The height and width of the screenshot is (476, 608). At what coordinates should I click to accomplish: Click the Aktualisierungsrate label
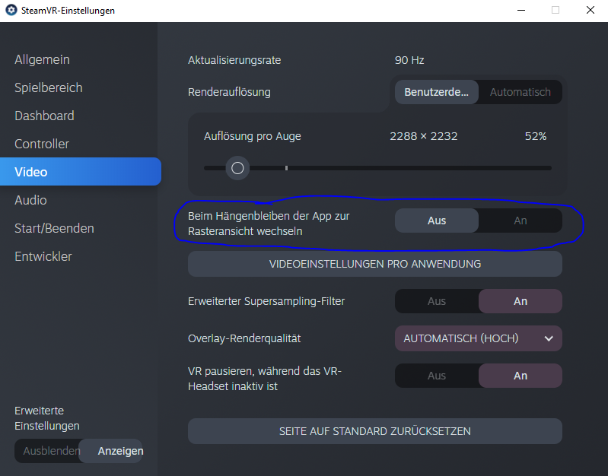tap(234, 60)
